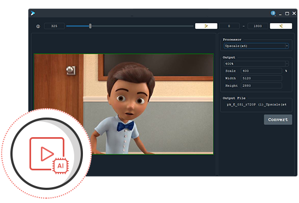The image size is (299, 203).
Task: Click the info icon beside frame number
Action: pos(38,26)
